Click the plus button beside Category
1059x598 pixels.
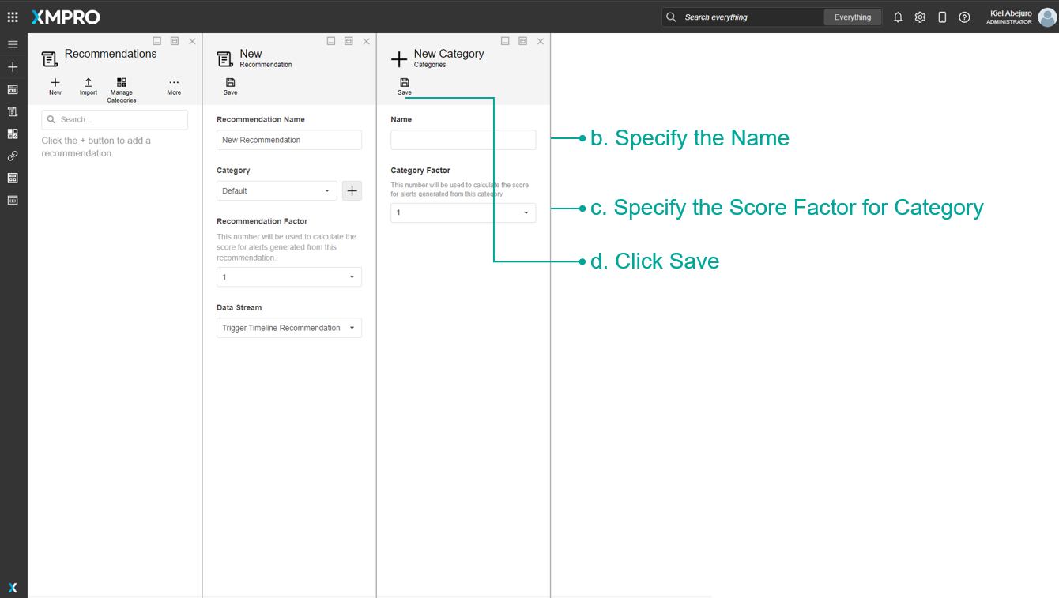tap(352, 190)
